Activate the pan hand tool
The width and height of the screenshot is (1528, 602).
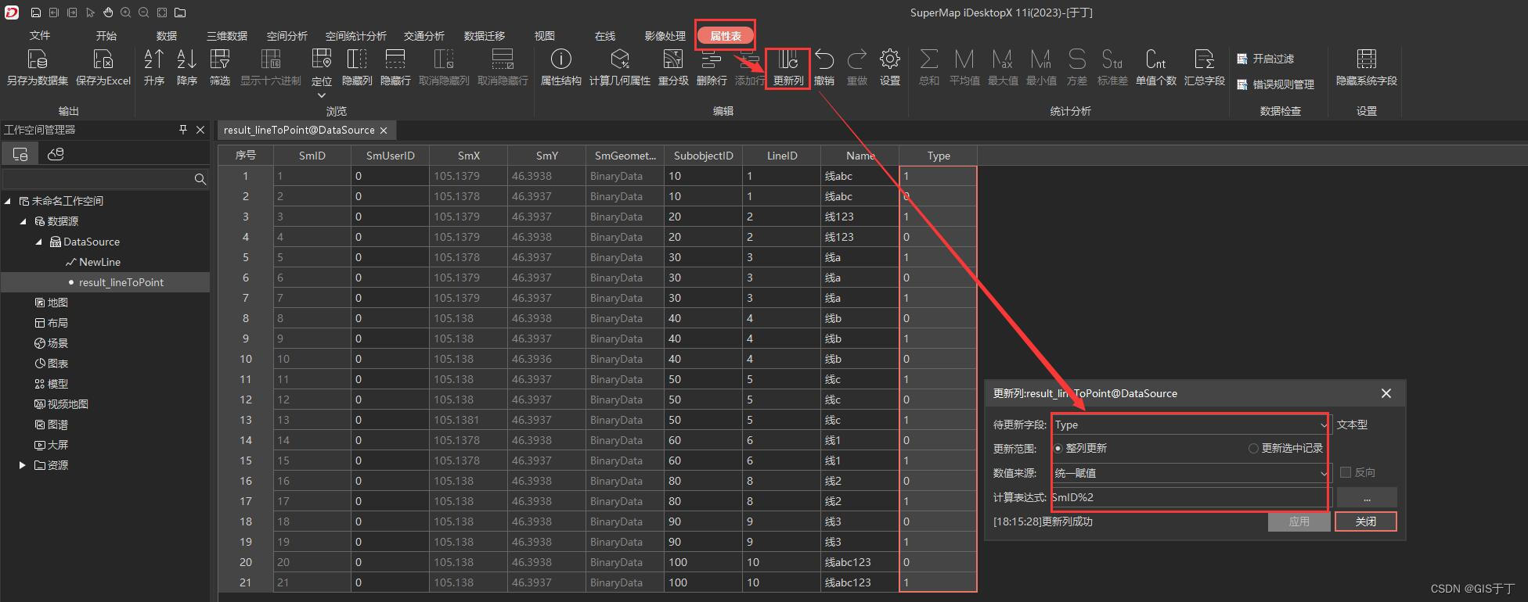(108, 13)
